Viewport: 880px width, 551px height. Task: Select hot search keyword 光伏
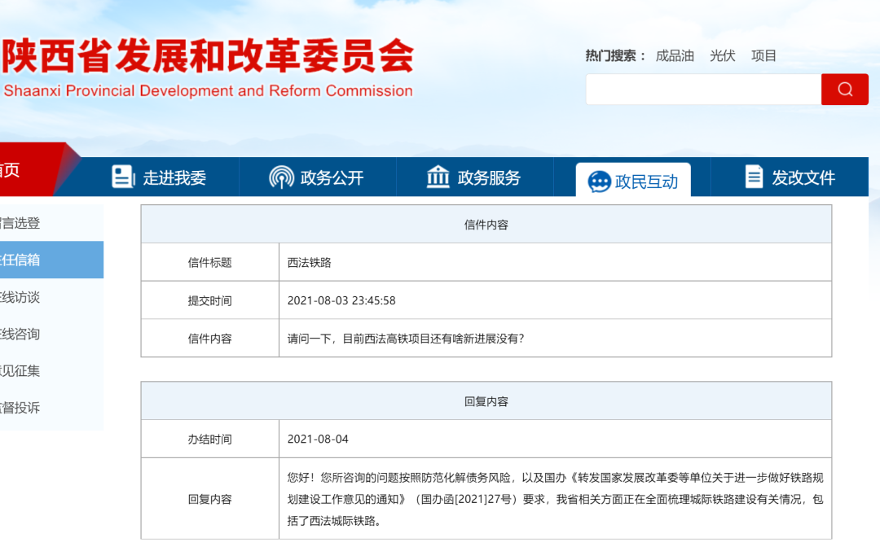pyautogui.click(x=722, y=55)
